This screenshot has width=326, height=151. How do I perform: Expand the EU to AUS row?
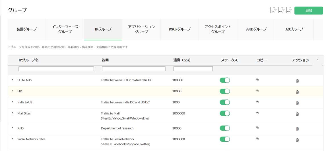(x=13, y=80)
